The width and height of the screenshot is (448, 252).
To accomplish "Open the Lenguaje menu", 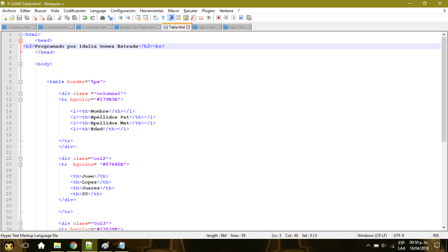I will (x=98, y=10).
